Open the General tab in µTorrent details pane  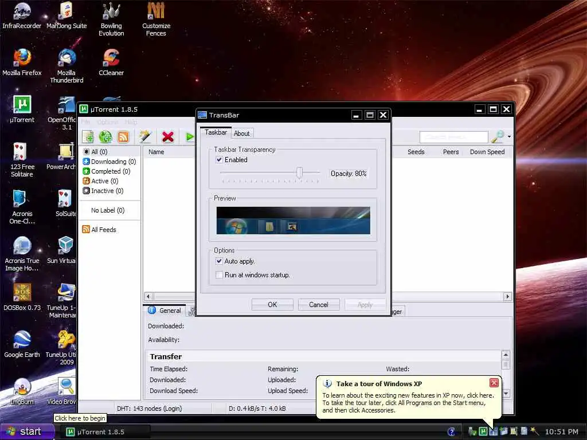165,311
